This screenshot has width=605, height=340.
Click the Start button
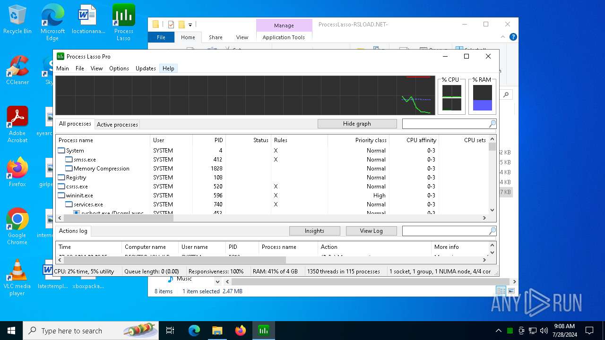[x=11, y=331]
